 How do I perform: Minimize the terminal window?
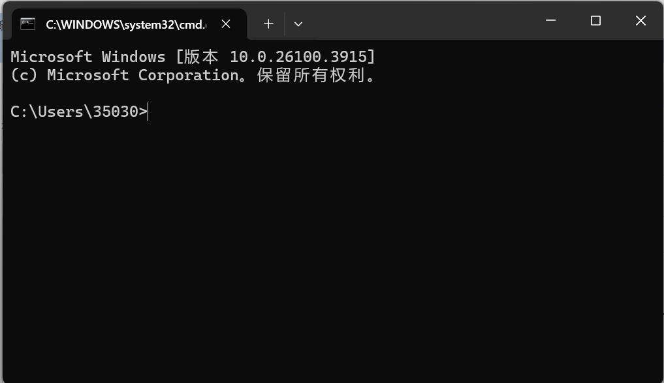550,21
